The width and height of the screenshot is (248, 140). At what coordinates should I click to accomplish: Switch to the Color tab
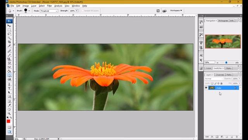(x=208, y=68)
